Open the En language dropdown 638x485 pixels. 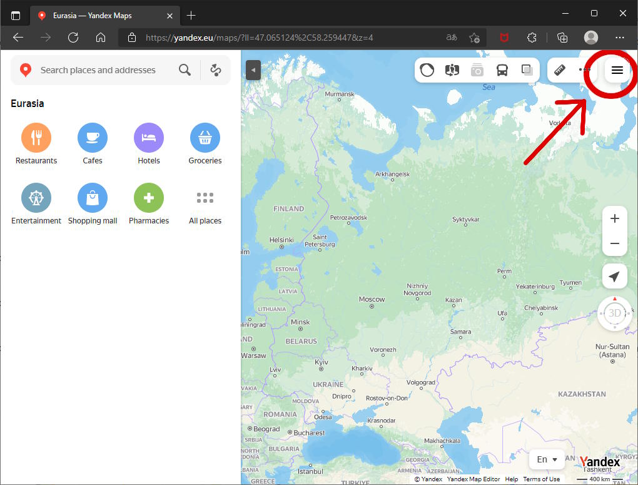pyautogui.click(x=547, y=459)
